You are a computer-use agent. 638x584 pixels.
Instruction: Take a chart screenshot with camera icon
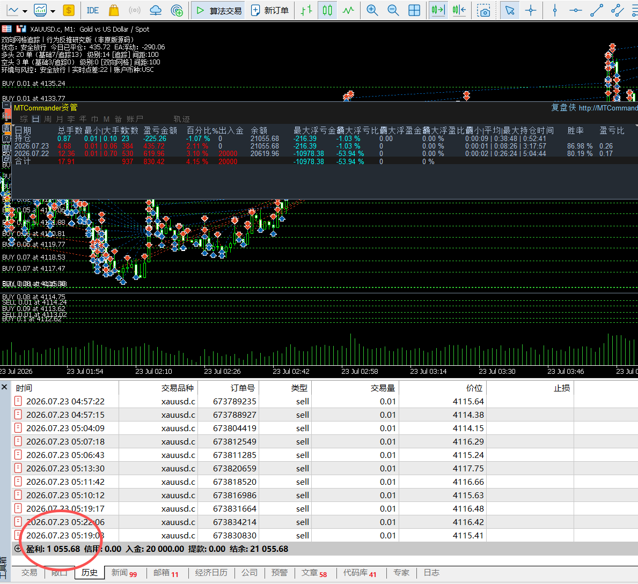[483, 11]
